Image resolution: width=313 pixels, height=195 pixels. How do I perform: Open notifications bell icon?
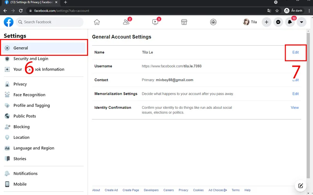(x=290, y=22)
